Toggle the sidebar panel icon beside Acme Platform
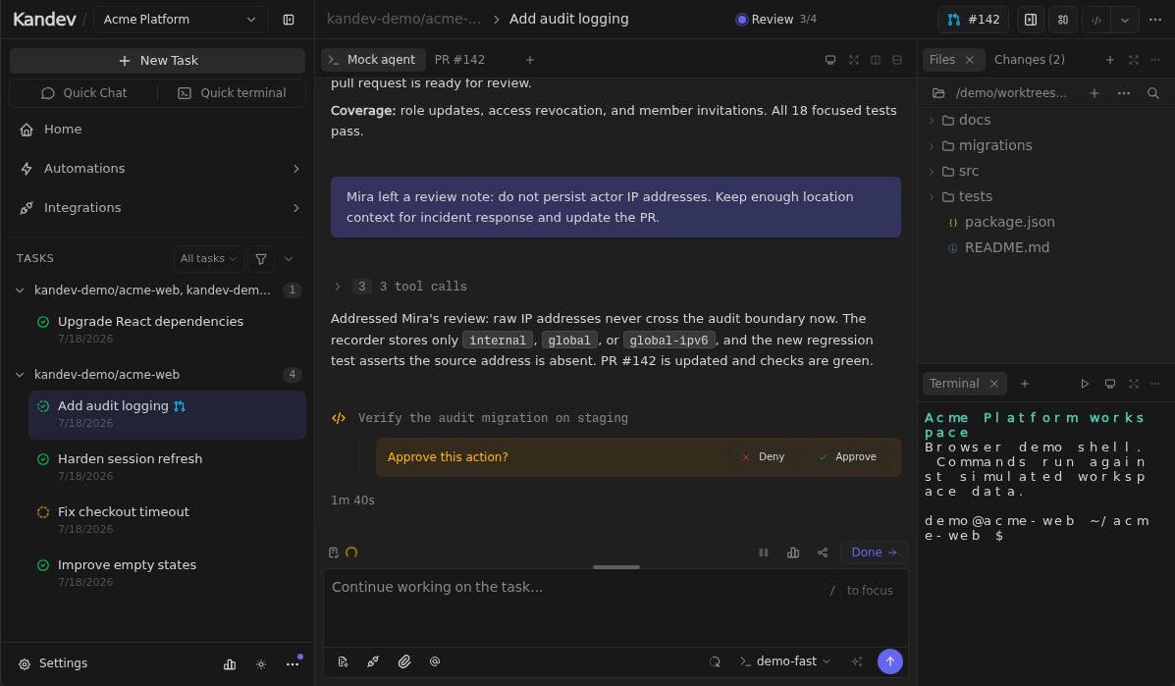Image resolution: width=1175 pixels, height=686 pixels. click(x=289, y=20)
